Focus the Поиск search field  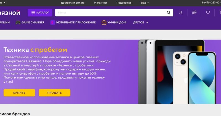[x=111, y=13]
